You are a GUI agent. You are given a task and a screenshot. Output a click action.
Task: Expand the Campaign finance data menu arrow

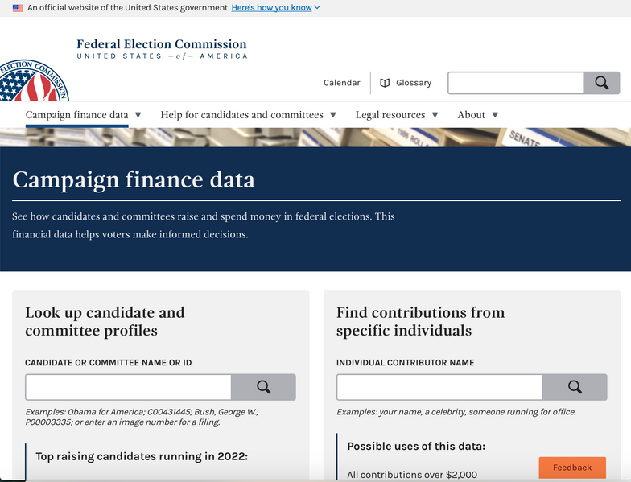138,115
